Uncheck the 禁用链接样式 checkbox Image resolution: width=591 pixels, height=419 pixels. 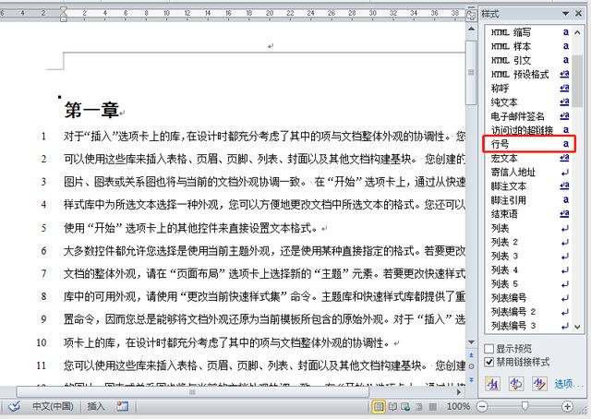click(x=488, y=362)
